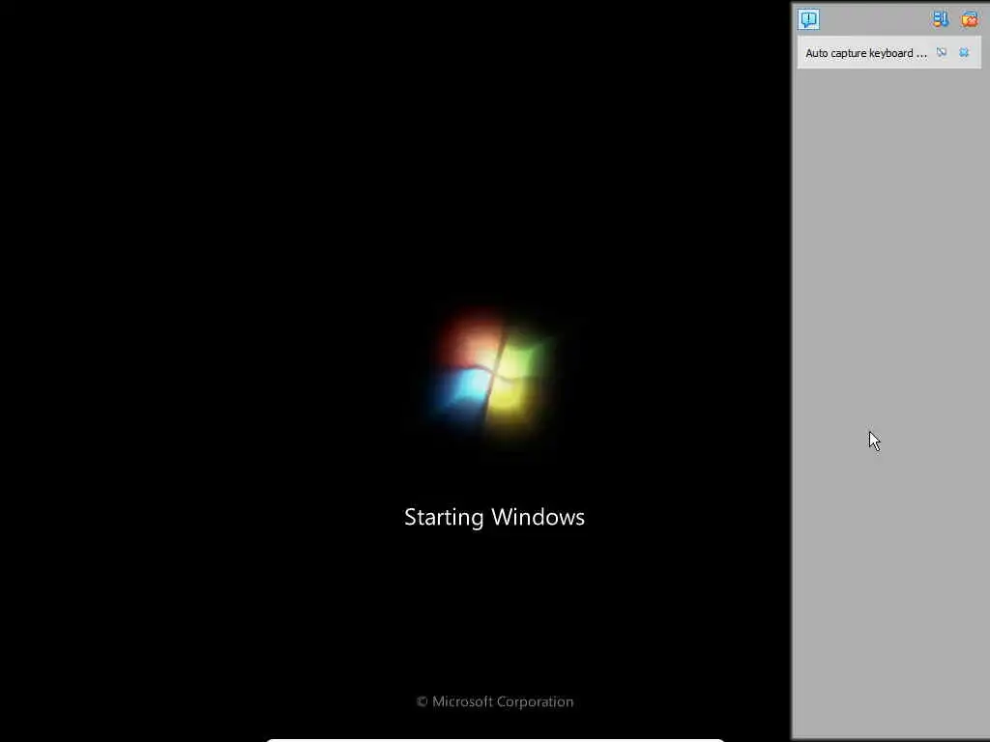Click the blue and yellow notification ordering icon
Viewport: 990px width, 742px height.
(x=940, y=19)
